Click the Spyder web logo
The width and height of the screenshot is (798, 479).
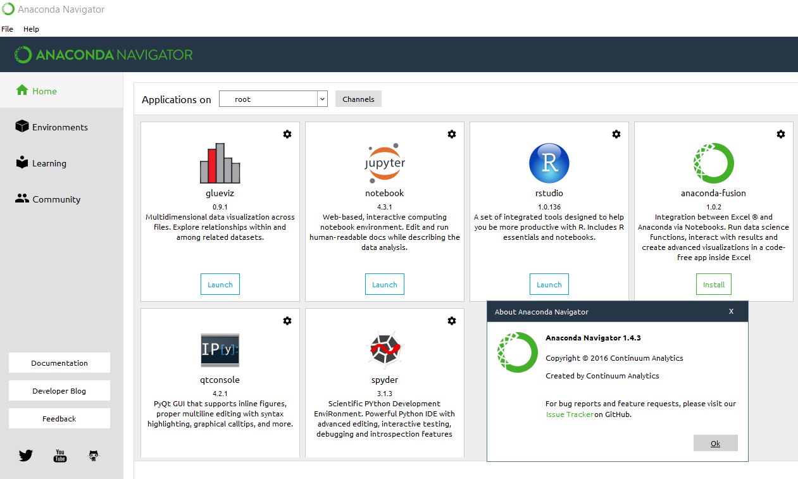(385, 350)
